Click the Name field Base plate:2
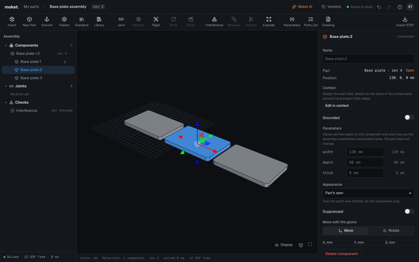The height and width of the screenshot is (262, 419). click(x=368, y=59)
